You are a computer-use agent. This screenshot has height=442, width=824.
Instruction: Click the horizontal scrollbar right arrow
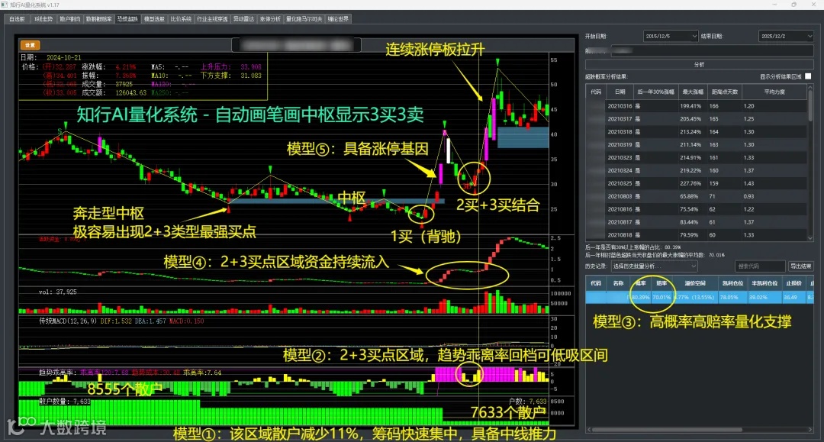[x=810, y=429]
